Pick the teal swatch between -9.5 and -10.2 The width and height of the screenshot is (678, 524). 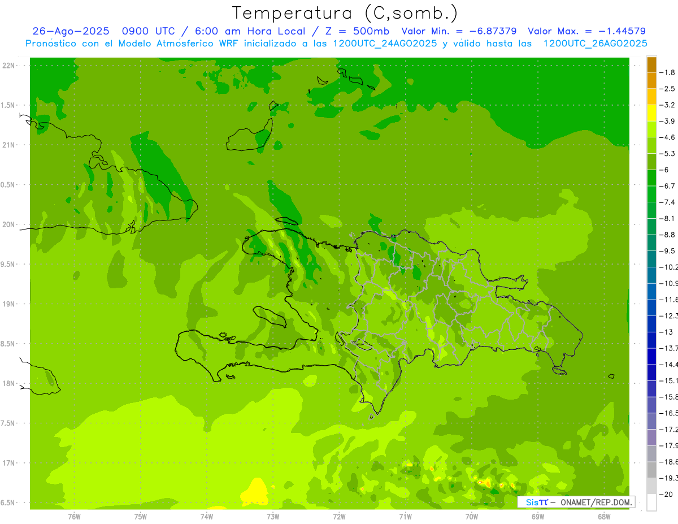coord(651,259)
